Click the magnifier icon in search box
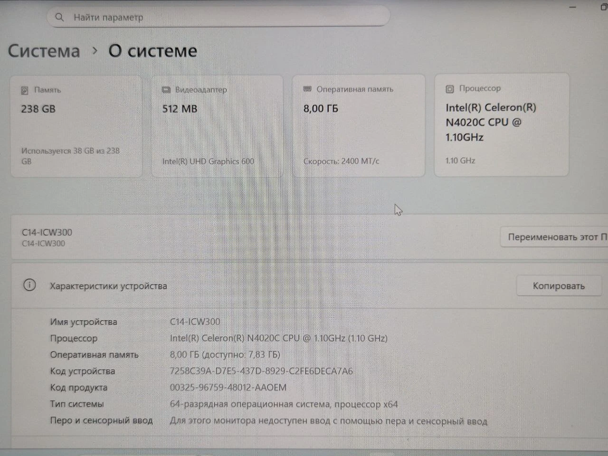The width and height of the screenshot is (608, 456). coord(59,18)
